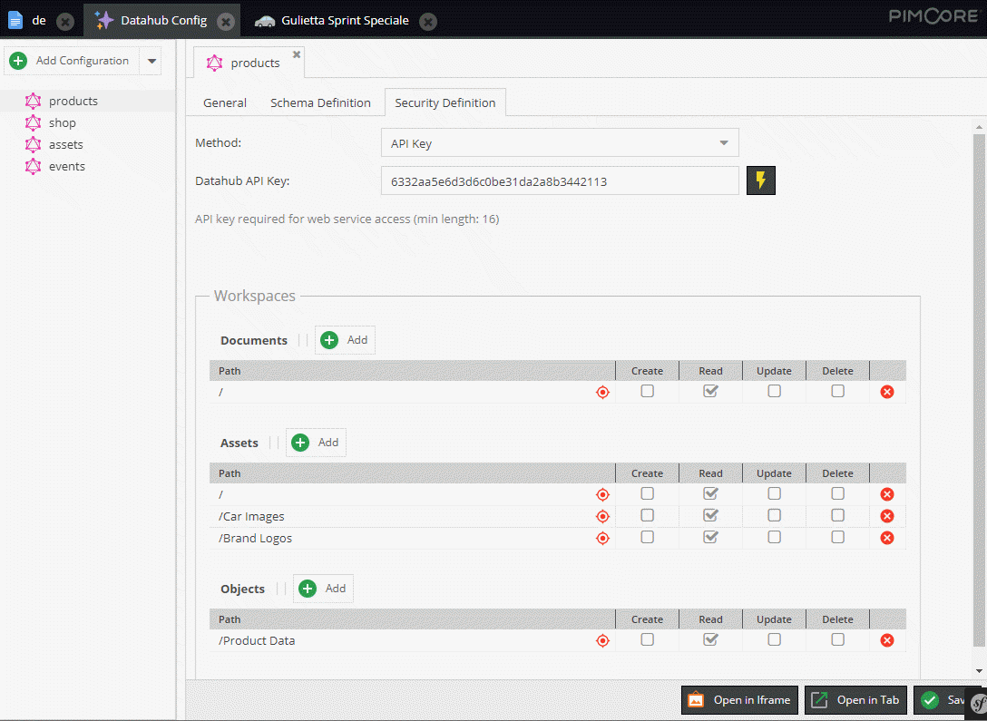This screenshot has width=987, height=721.
Task: Enable Update for Documents / path
Action: 774,391
